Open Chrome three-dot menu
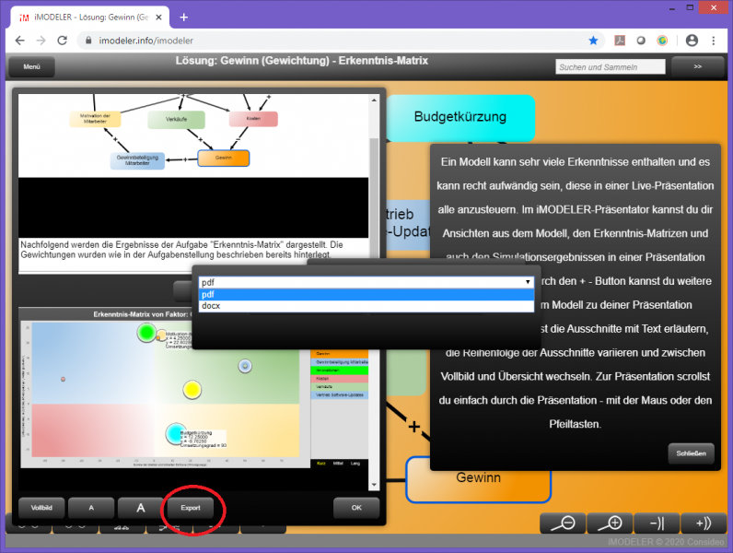The image size is (733, 553). [x=714, y=41]
